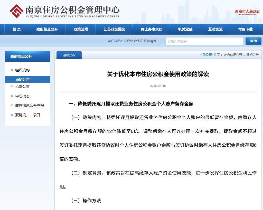The height and width of the screenshot is (210, 263).
Task: Click the article title 关于优化本市住房公积金使用政策的解读
Action: [x=158, y=74]
